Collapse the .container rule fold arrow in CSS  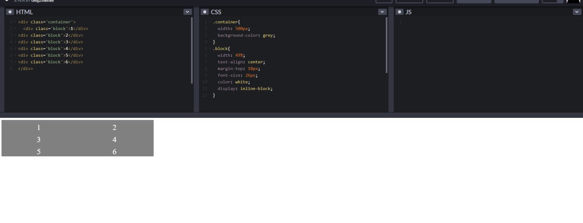(210, 22)
